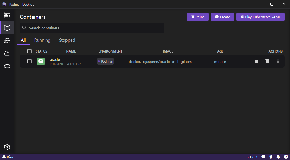Close the Podman Desktop window
The image size is (290, 160).
click(284, 4)
